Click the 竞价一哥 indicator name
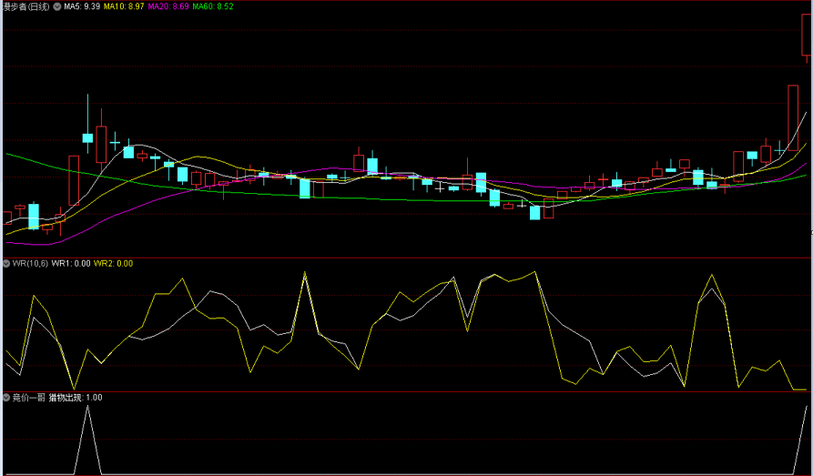The width and height of the screenshot is (813, 476). 28,398
